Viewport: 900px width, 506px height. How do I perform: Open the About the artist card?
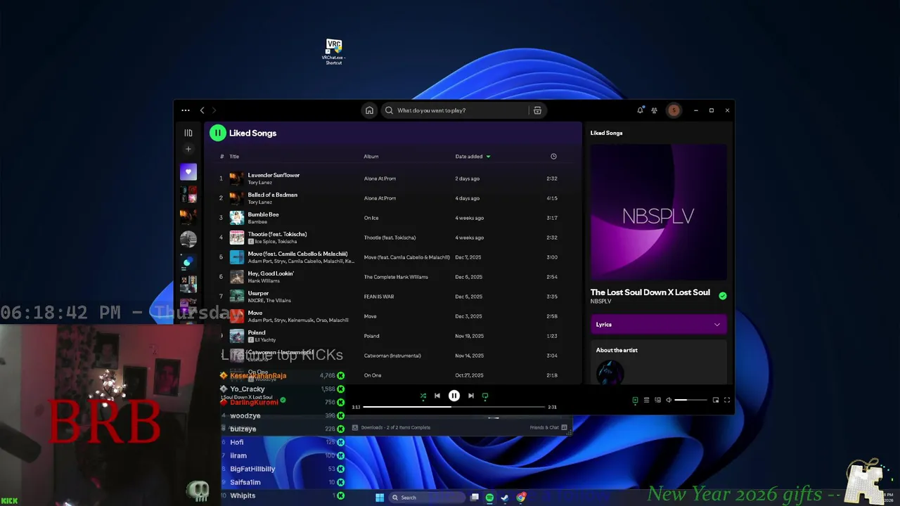click(659, 362)
